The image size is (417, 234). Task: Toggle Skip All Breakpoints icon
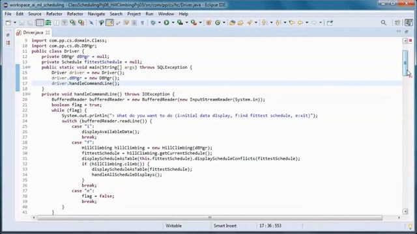tap(91, 23)
